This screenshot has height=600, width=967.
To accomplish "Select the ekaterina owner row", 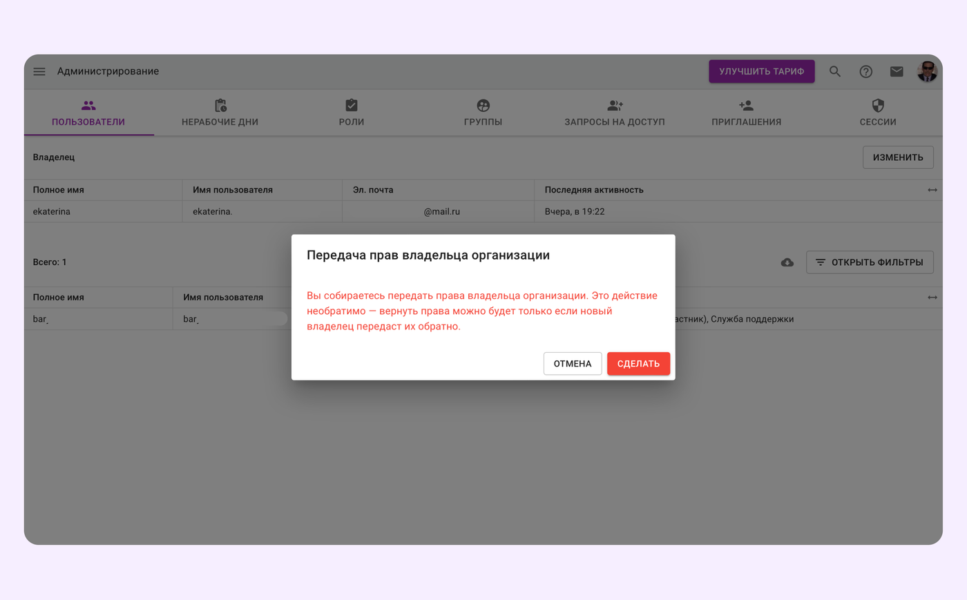I will 104,212.
